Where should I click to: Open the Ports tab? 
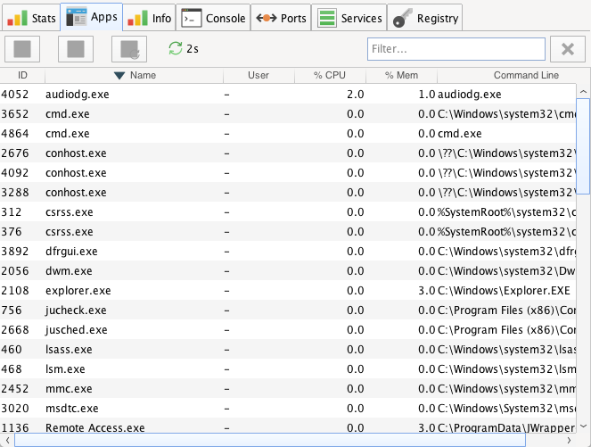coord(281,18)
